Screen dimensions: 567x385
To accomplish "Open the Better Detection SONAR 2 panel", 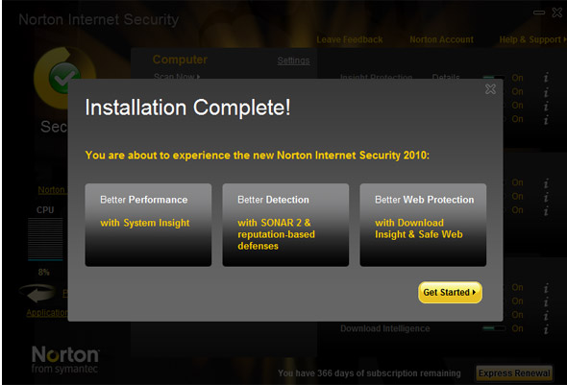I will (285, 225).
